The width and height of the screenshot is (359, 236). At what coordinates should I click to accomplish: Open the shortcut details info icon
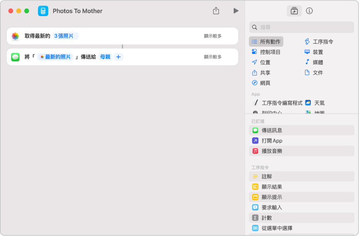[x=309, y=11]
